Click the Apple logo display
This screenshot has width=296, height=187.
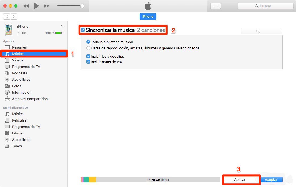148,6
